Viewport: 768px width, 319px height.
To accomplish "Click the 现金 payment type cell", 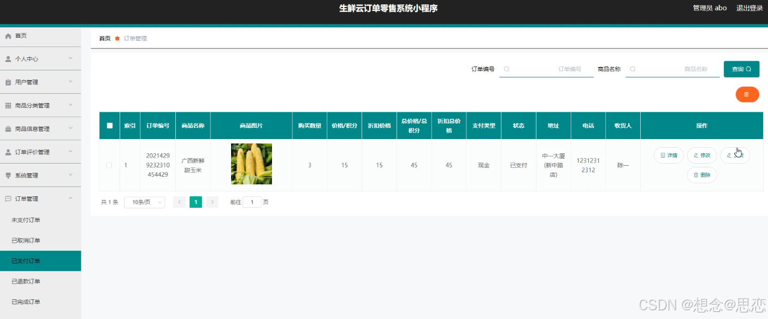I will [483, 165].
